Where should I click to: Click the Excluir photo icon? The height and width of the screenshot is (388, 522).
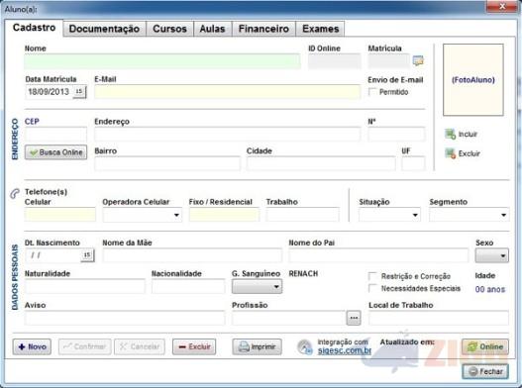pos(450,153)
